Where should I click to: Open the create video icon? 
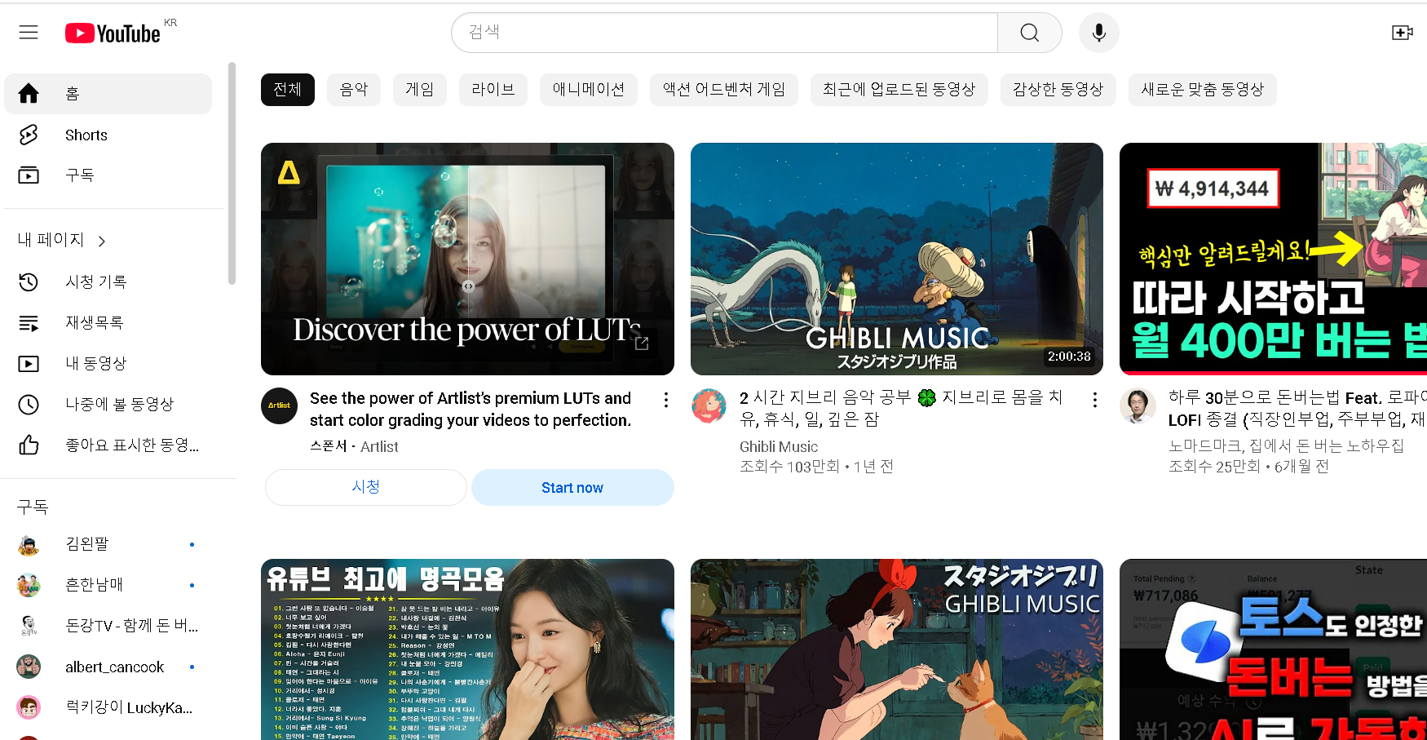click(1403, 33)
